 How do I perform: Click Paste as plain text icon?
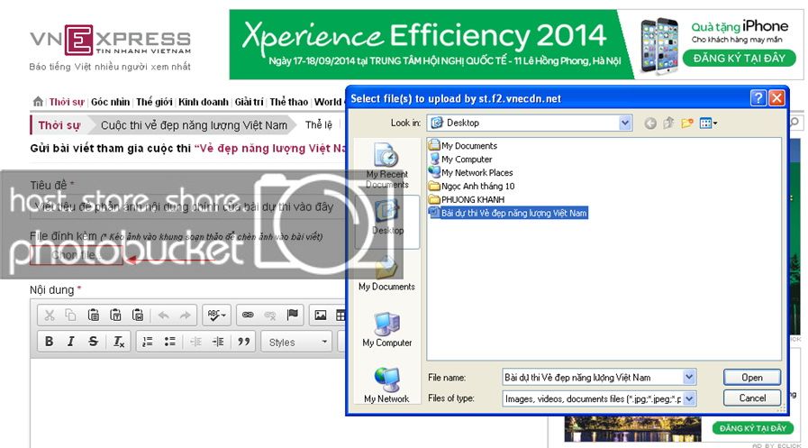[x=116, y=315]
